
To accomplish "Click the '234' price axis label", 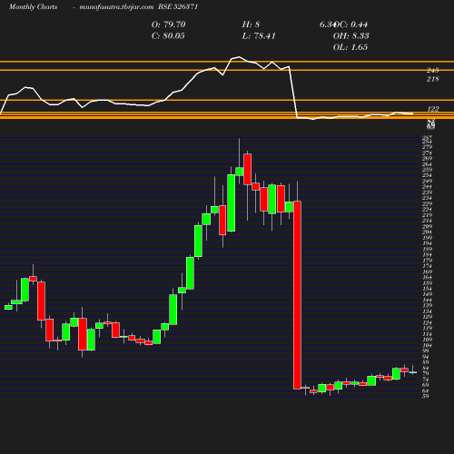I will [x=427, y=198].
